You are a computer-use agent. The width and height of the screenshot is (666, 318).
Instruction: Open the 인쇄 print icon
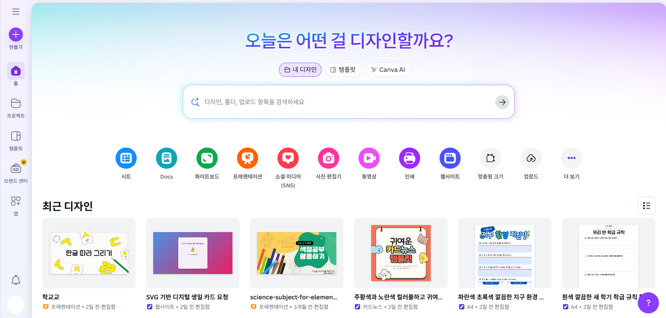point(410,158)
